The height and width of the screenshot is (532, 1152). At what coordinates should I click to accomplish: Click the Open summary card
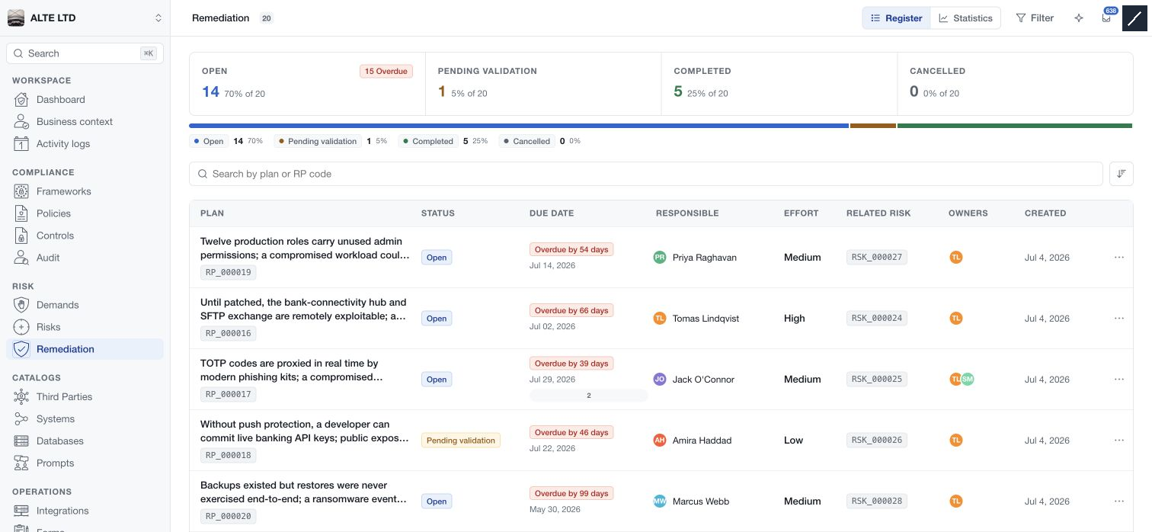tap(307, 84)
